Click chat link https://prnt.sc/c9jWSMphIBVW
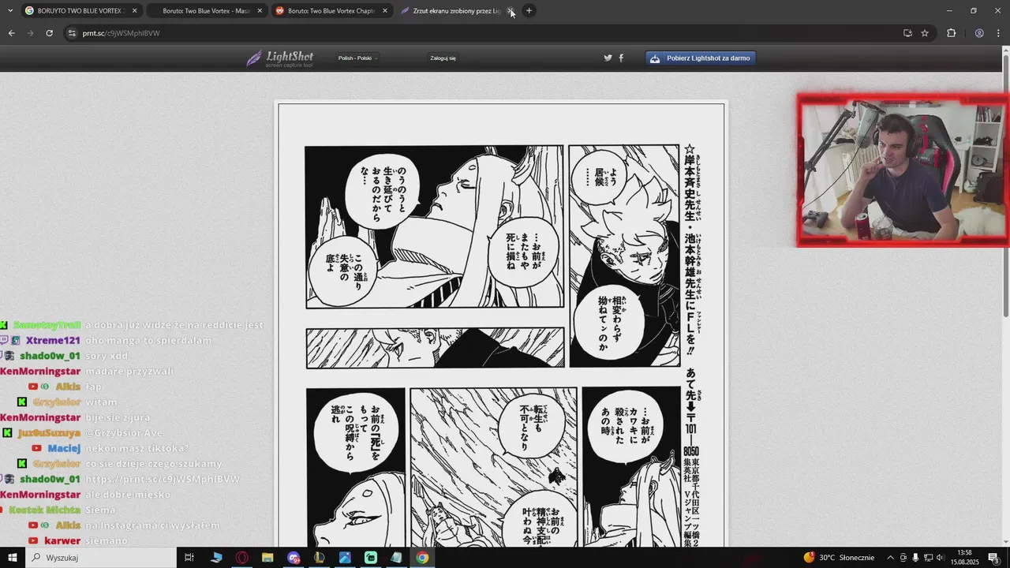 (162, 479)
